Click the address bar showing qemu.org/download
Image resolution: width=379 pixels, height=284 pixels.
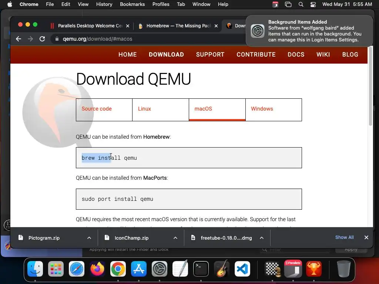147,39
